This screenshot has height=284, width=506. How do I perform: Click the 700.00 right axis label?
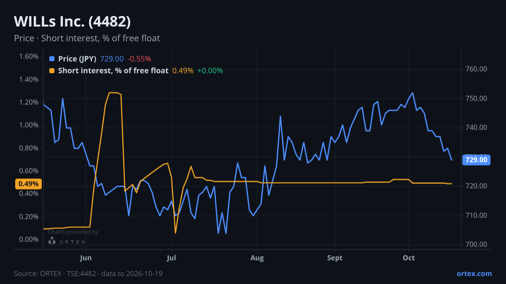tap(476, 244)
